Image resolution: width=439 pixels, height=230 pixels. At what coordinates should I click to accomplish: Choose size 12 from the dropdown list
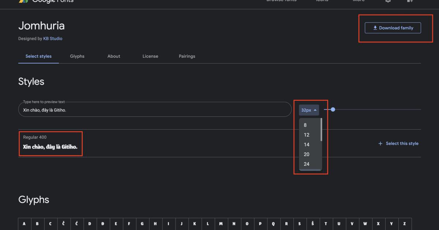coord(310,135)
